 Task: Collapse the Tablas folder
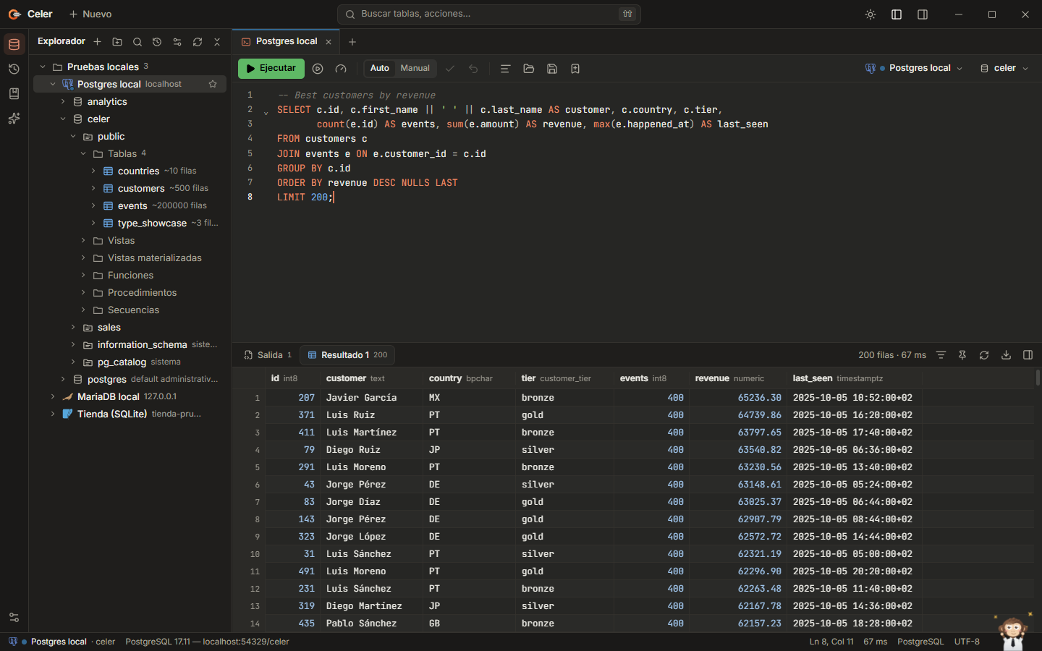[83, 153]
